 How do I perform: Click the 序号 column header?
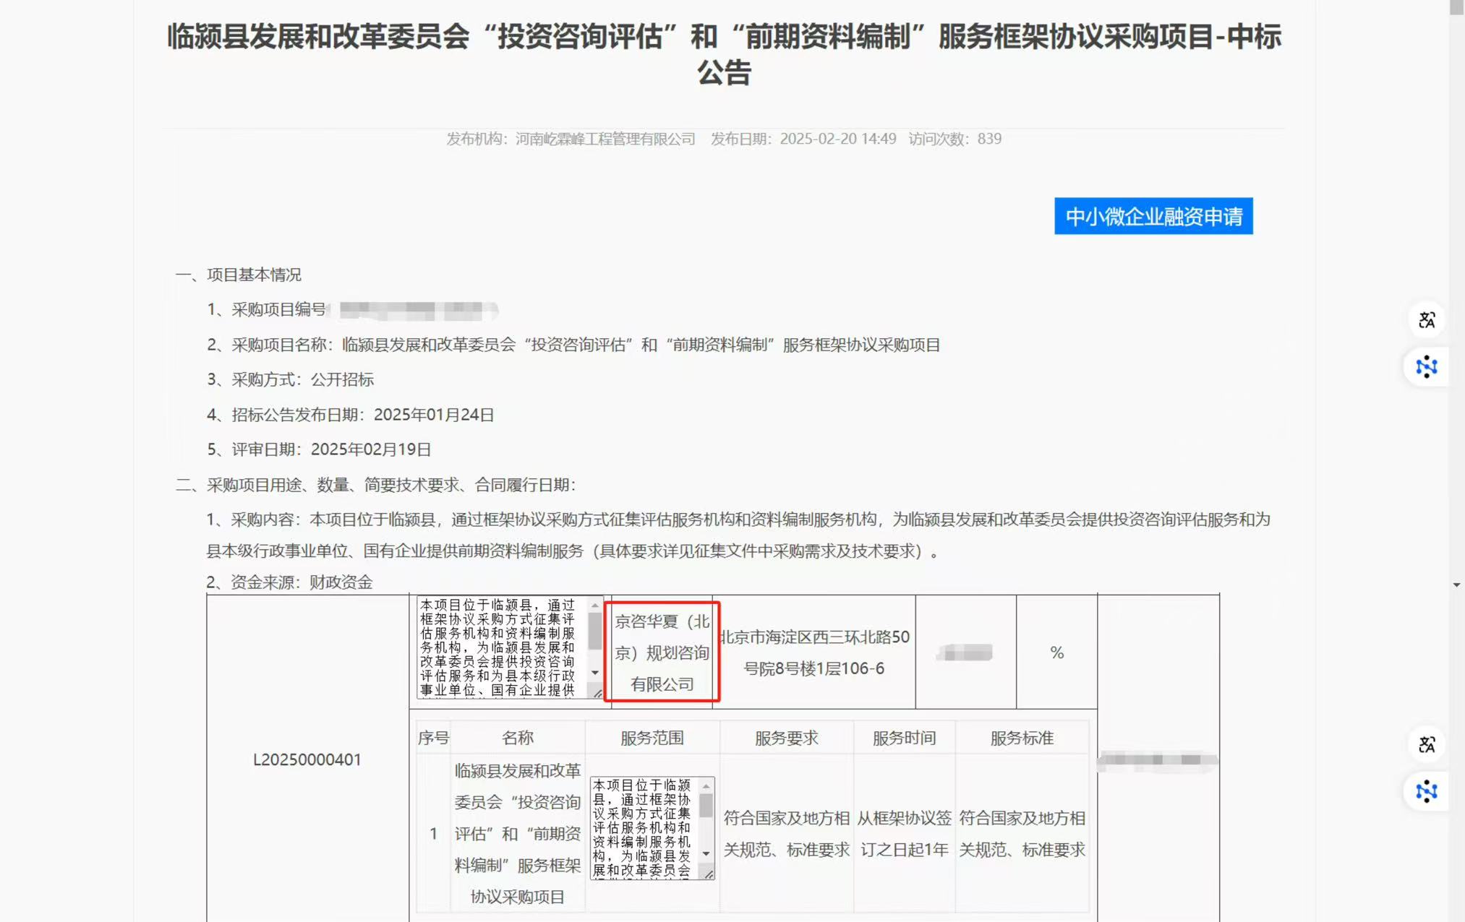tap(433, 738)
